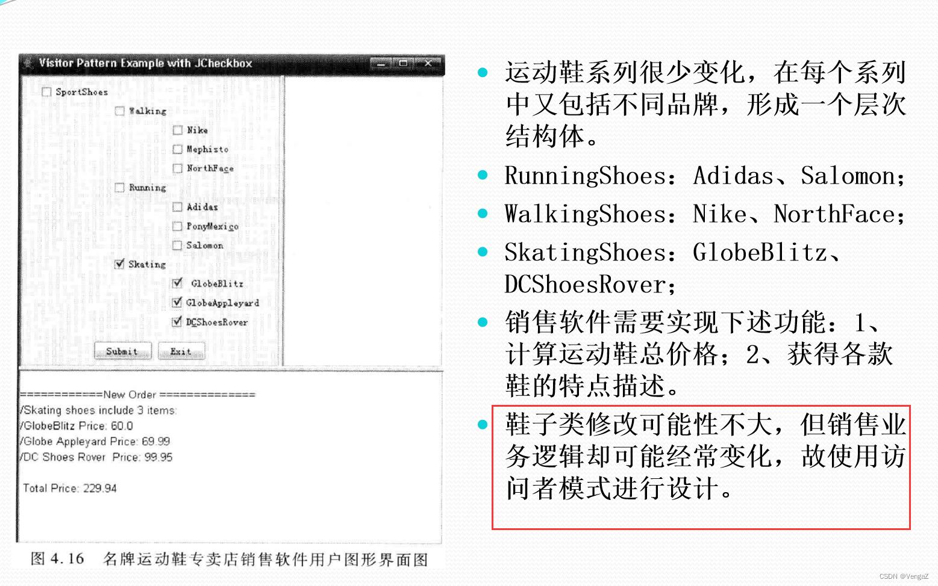Click the bullet text starting '运动鞋系列很少变化'
The width and height of the screenshot is (938, 586).
(x=705, y=105)
